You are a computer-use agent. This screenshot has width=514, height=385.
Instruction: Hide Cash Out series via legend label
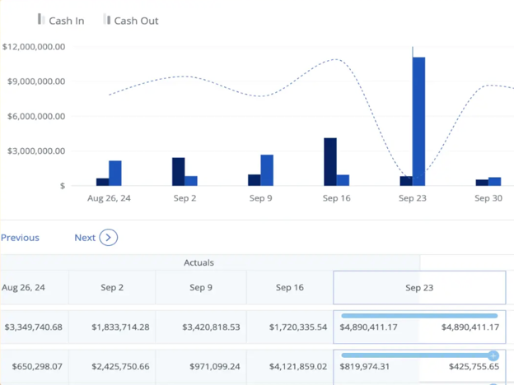[136, 21]
